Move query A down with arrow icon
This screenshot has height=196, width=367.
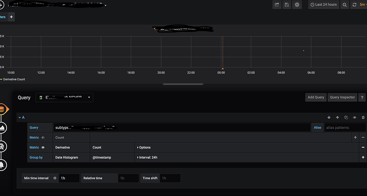pos(329,118)
